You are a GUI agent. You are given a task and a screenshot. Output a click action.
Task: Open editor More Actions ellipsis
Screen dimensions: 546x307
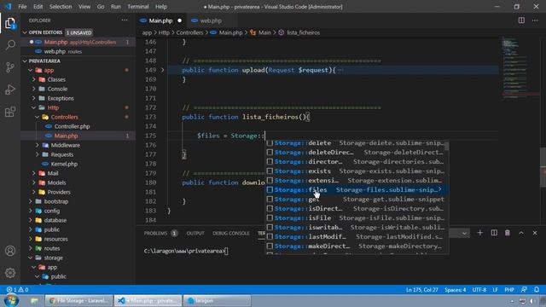[535, 20]
